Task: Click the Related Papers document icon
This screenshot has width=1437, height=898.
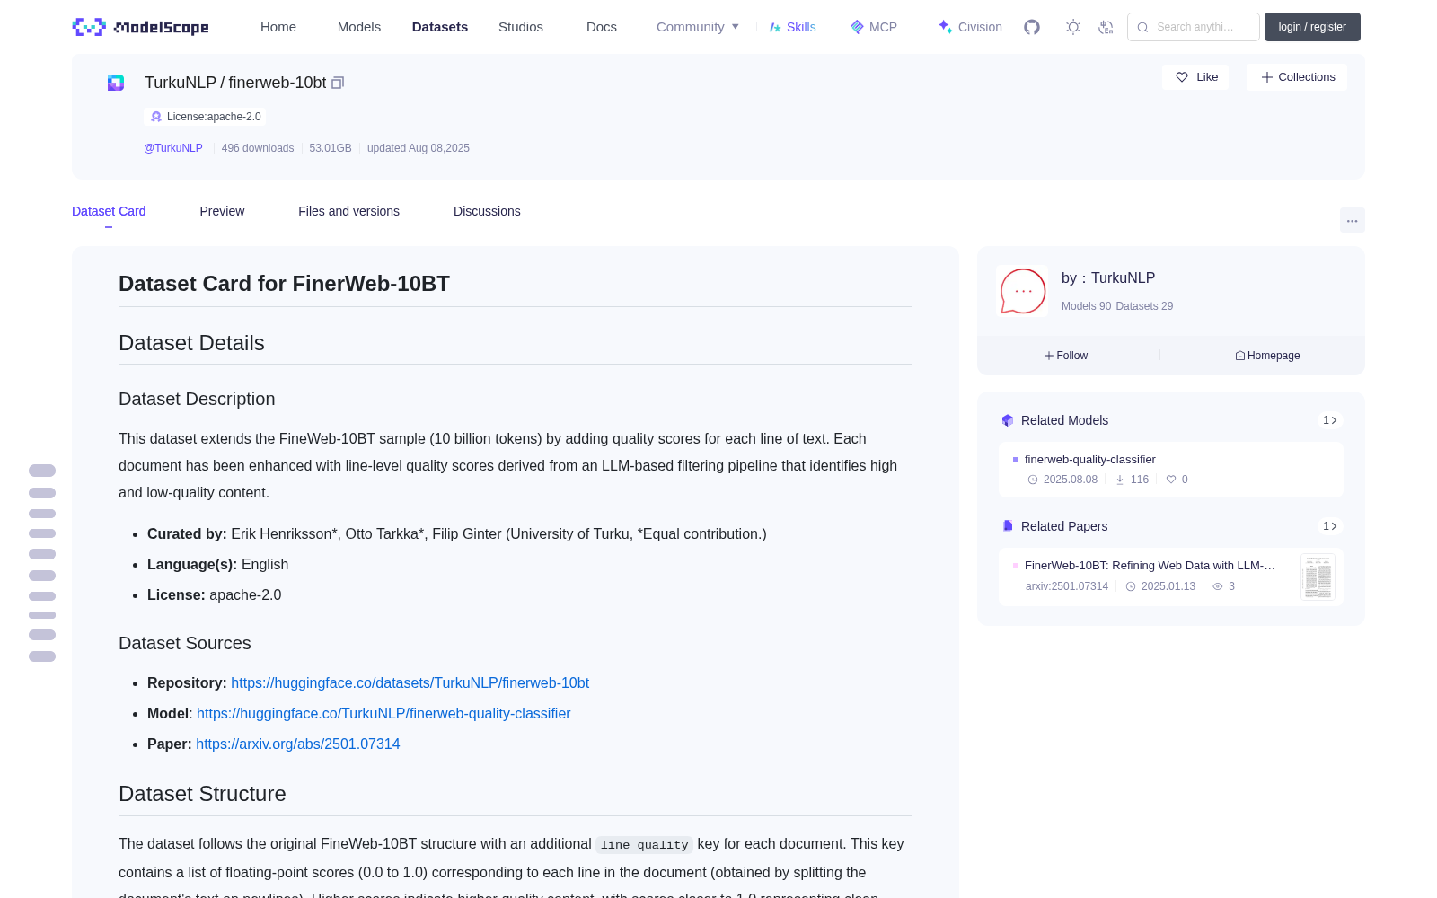Action: pos(1008,526)
